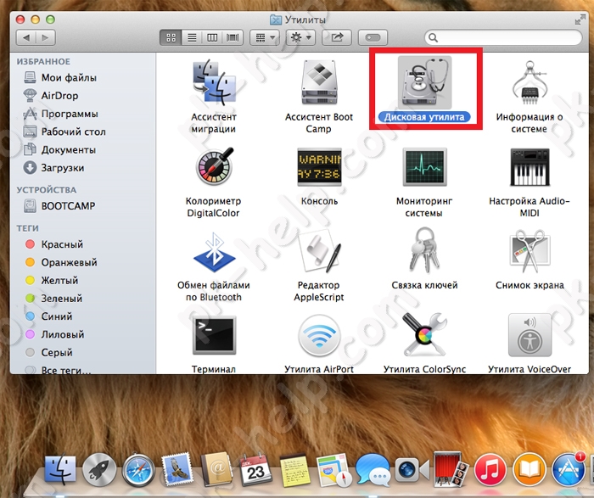The width and height of the screenshot is (594, 498).
Task: Open the gear action menu
Action: [300, 37]
